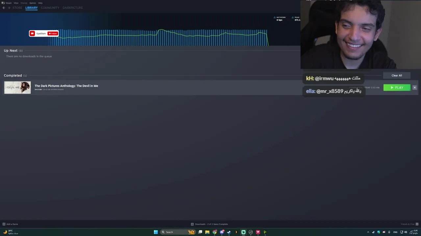This screenshot has width=421, height=236.
Task: Open The Devil in Me game thumbnail
Action: pyautogui.click(x=17, y=88)
